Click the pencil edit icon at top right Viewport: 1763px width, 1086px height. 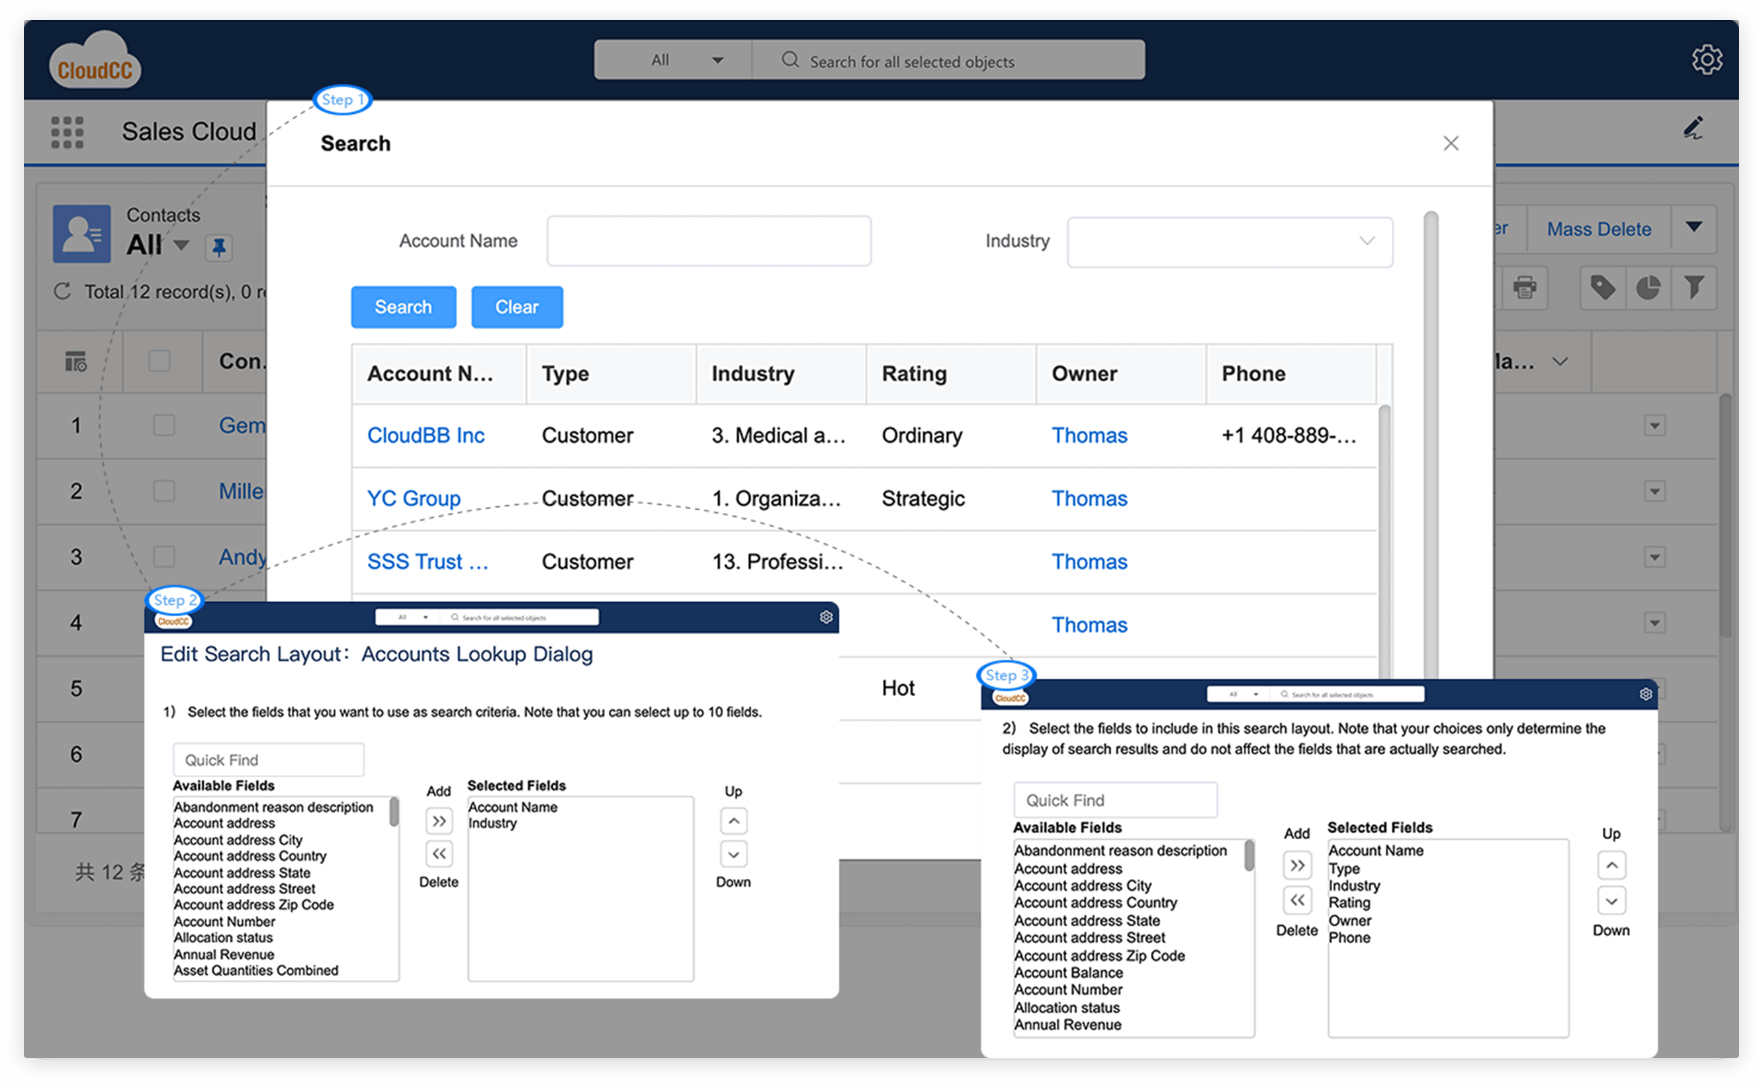tap(1693, 128)
